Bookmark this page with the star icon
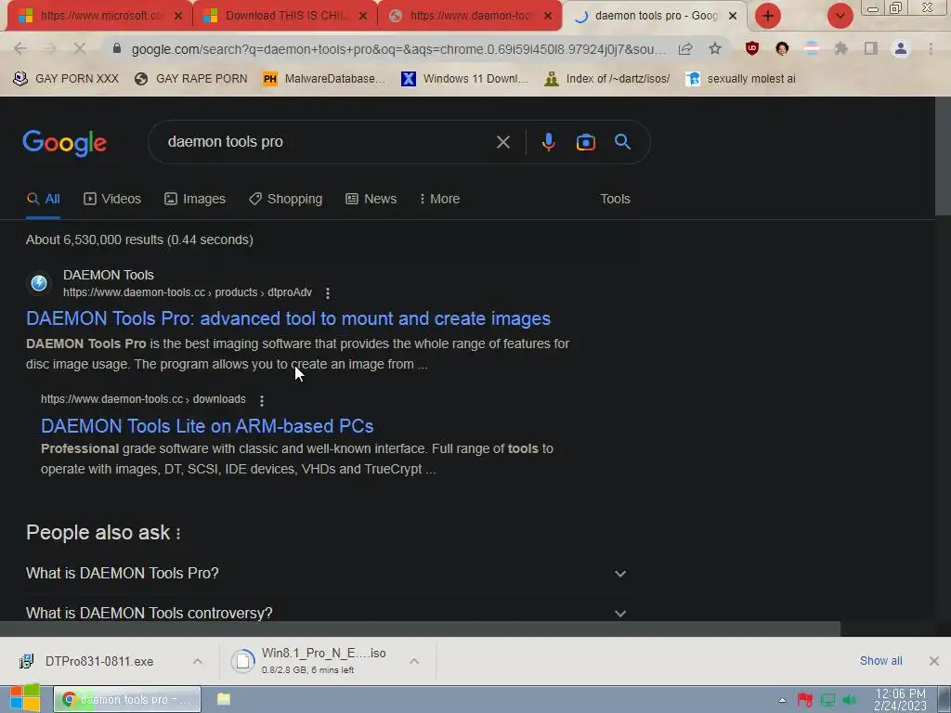This screenshot has width=951, height=713. click(x=715, y=48)
